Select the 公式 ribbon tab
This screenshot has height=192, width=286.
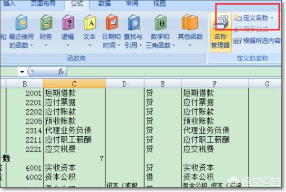pos(77,3)
